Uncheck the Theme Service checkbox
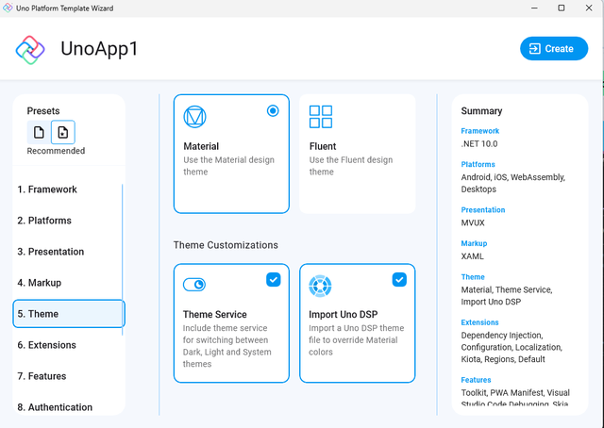 click(x=273, y=279)
